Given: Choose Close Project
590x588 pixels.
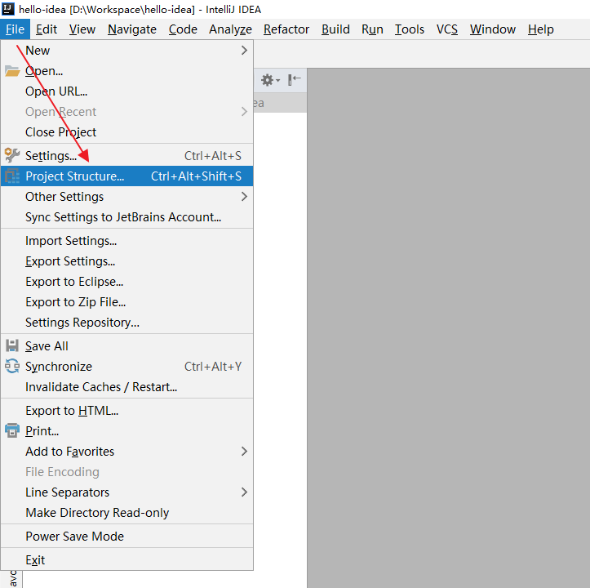Looking at the screenshot, I should point(126,132).
